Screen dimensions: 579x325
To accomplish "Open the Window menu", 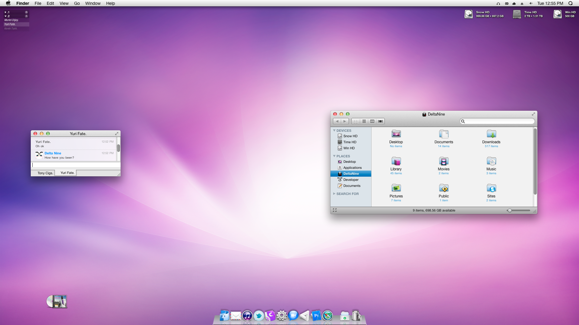I will (93, 3).
